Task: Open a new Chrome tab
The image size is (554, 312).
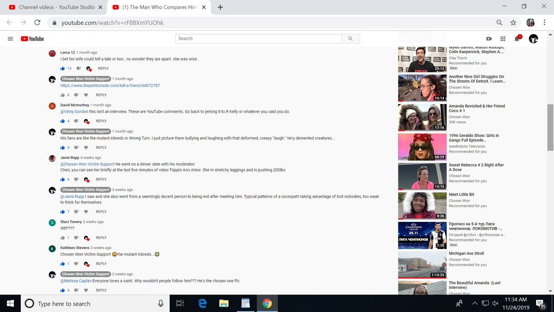Action: pyautogui.click(x=220, y=7)
